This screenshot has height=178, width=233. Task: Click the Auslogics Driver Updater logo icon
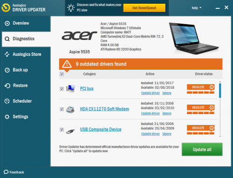[x=6, y=7]
